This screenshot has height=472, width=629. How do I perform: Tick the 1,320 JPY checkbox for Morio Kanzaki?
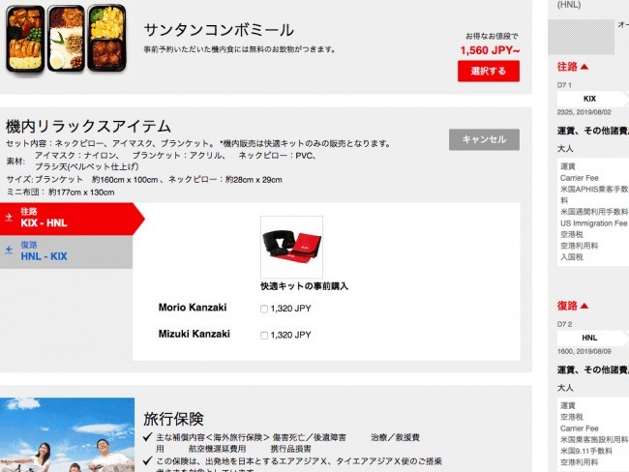(x=264, y=309)
